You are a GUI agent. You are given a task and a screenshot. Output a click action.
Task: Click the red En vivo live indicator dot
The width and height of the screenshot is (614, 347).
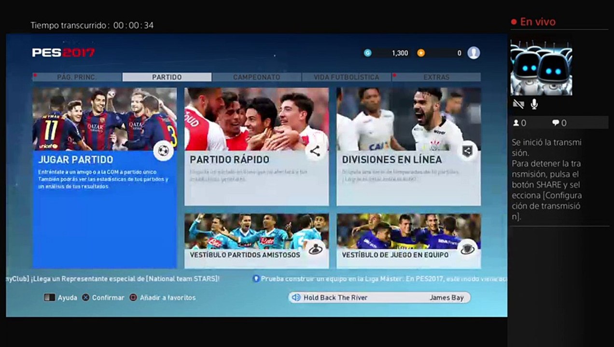coord(514,22)
